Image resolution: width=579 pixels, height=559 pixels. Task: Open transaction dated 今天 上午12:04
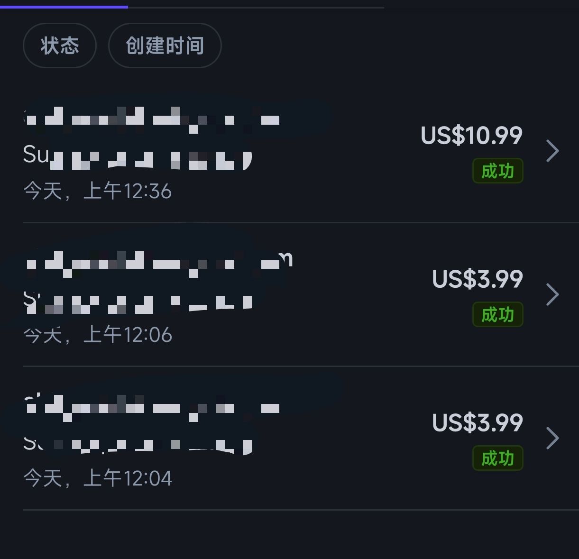[x=301, y=438]
